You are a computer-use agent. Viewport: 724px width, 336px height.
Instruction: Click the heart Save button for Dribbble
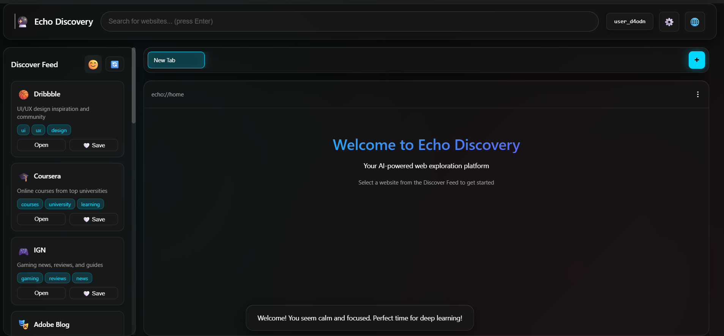[x=94, y=145]
